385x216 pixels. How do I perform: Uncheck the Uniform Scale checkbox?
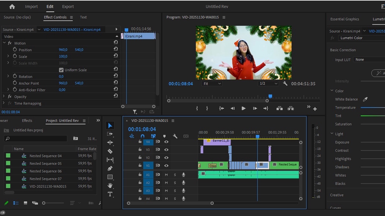click(x=61, y=70)
